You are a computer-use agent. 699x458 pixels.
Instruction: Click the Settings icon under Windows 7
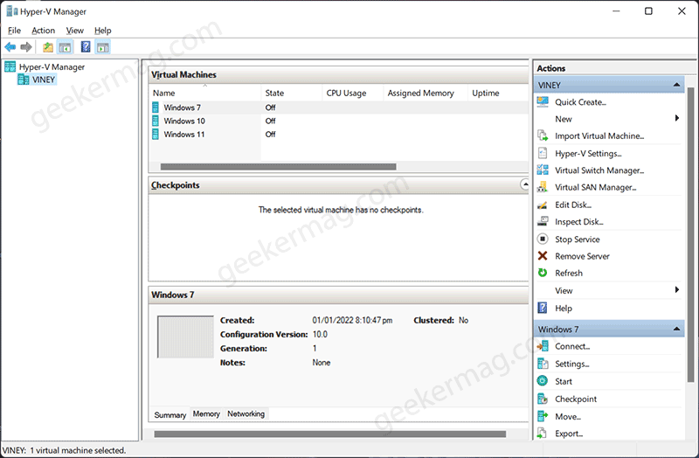(x=543, y=364)
